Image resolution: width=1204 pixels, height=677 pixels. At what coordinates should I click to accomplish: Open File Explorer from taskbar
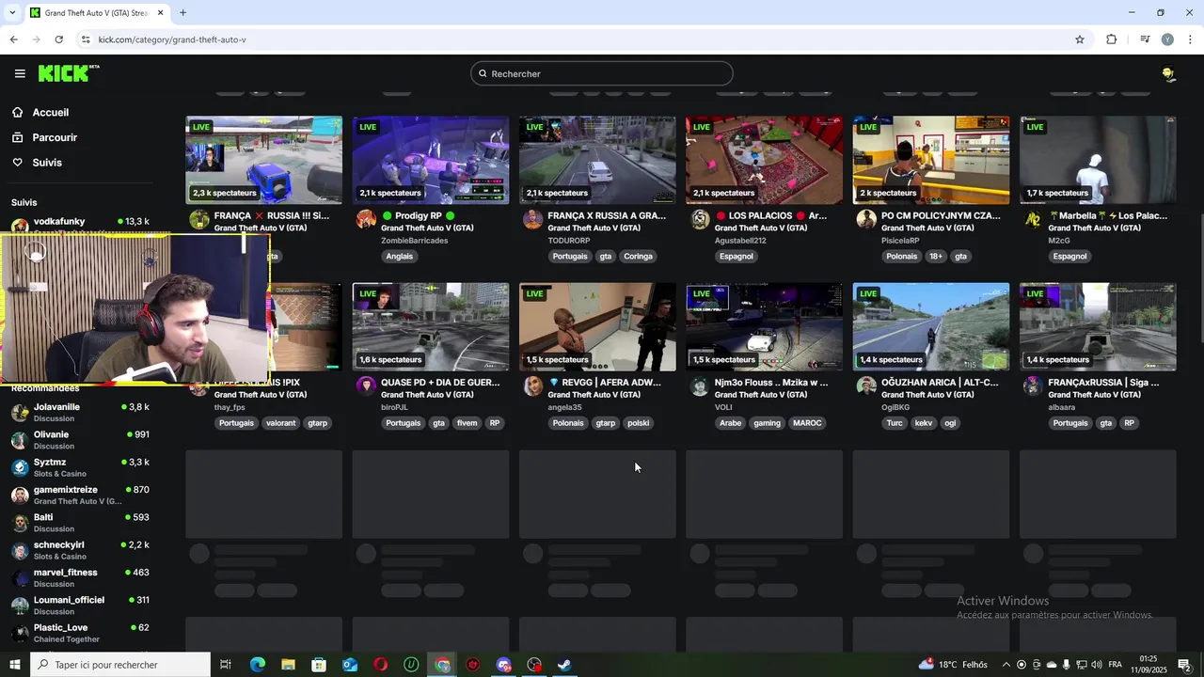pos(289,665)
